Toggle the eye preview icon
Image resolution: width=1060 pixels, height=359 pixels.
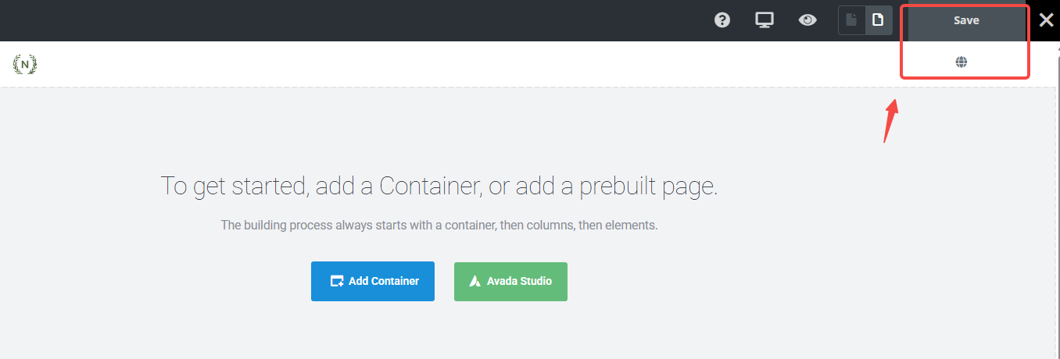tap(808, 20)
